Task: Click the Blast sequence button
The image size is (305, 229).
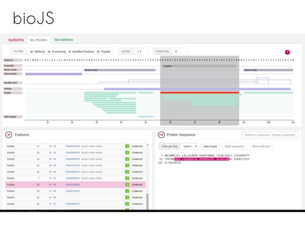Action: [234, 146]
